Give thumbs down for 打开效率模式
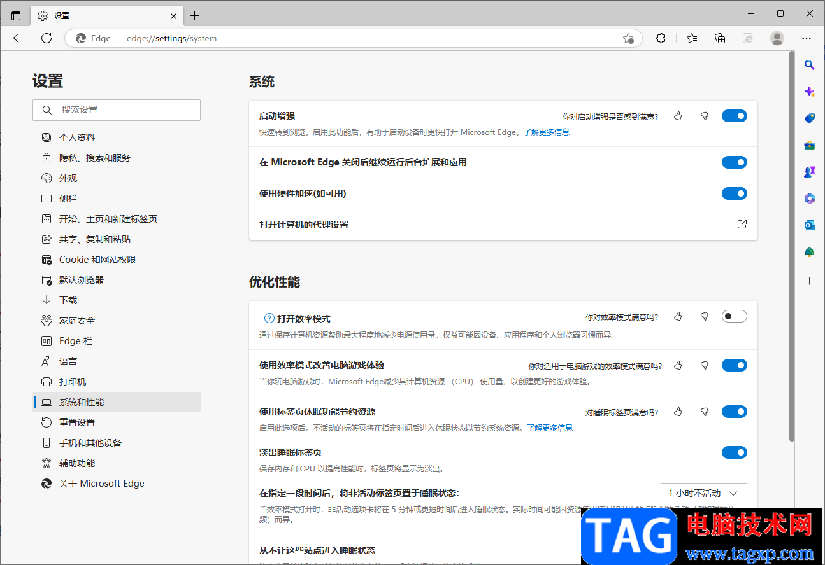 point(705,316)
